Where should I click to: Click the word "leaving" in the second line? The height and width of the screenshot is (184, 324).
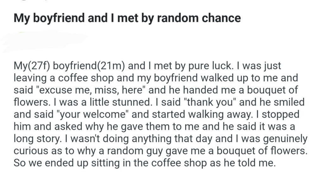[x=30, y=78]
